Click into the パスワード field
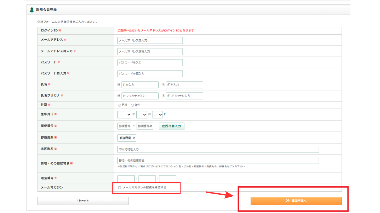380x213 pixels. [x=150, y=63]
